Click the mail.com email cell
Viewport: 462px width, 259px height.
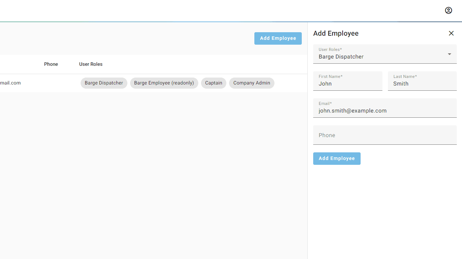point(10,83)
